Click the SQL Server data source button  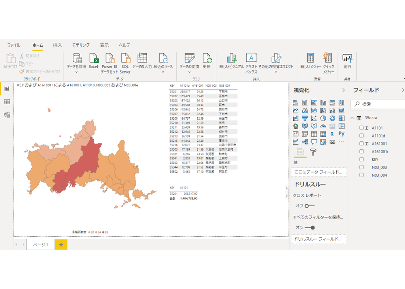pyautogui.click(x=125, y=63)
